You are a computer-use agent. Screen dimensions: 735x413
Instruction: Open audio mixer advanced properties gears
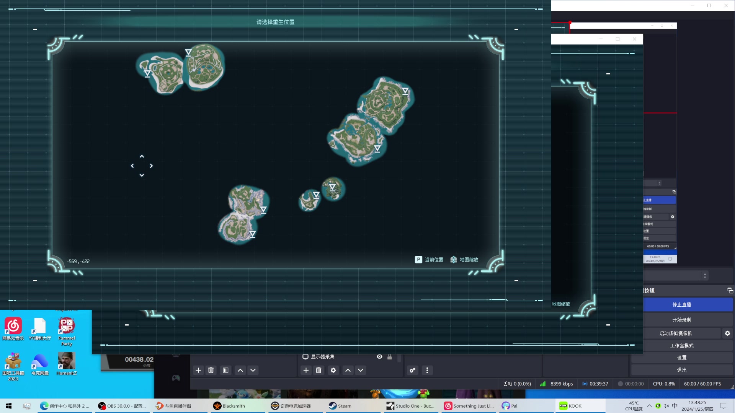click(412, 370)
